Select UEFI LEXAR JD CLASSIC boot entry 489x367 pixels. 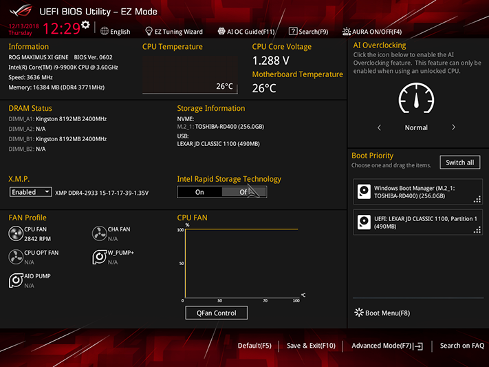418,222
